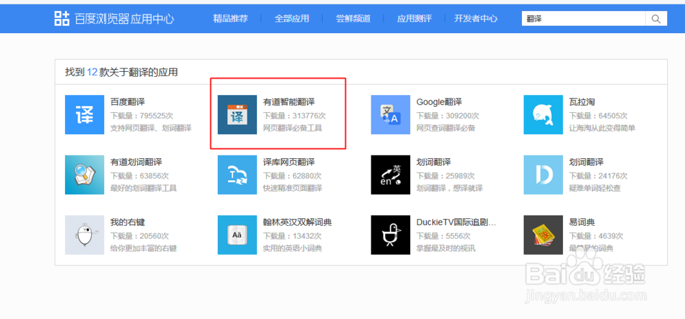Open the DuckieTV duck icon
The height and width of the screenshot is (319, 685).
(x=390, y=235)
